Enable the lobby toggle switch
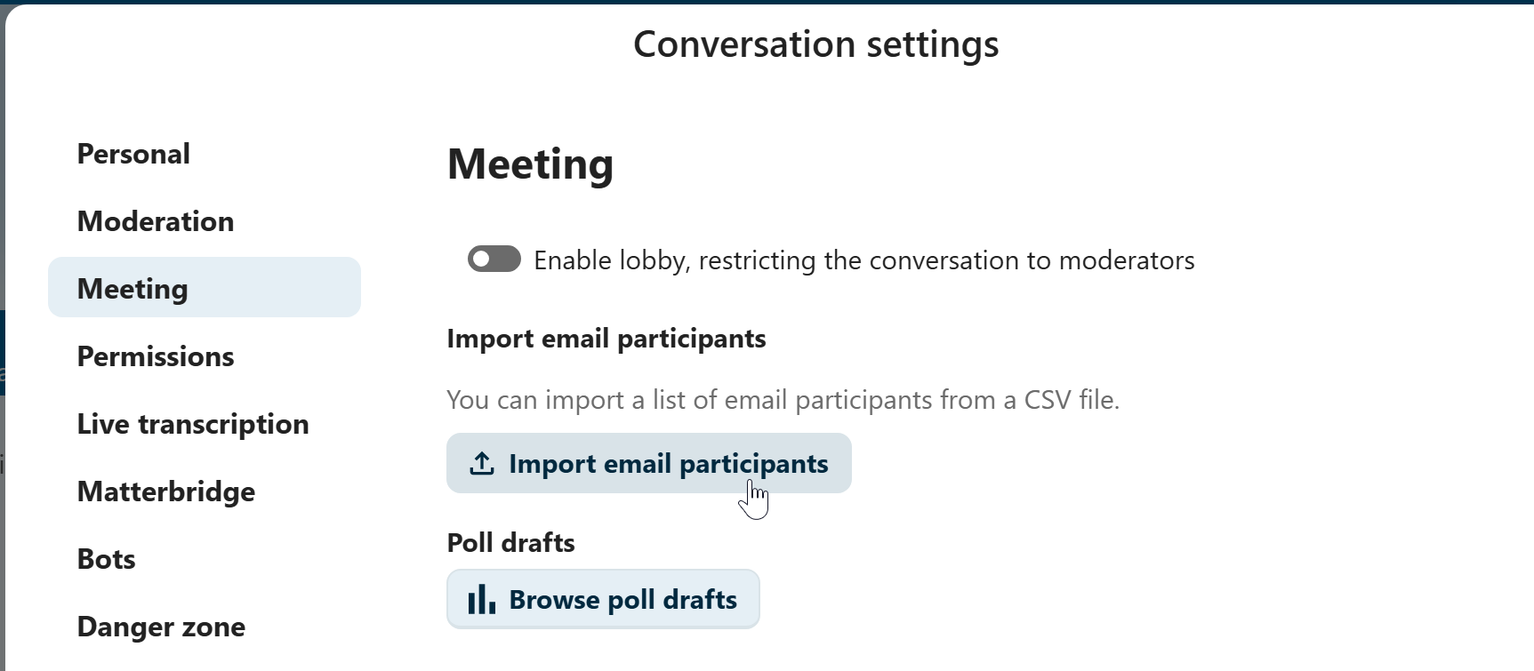Viewport: 1534px width, 671px height. (x=494, y=260)
